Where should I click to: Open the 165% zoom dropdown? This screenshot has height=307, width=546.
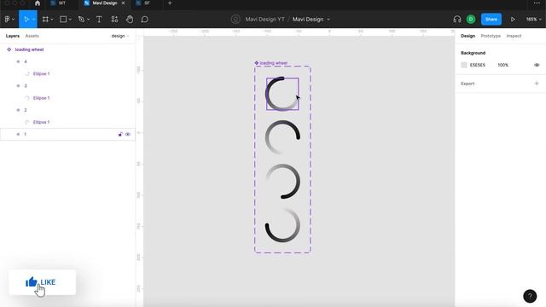coord(534,20)
